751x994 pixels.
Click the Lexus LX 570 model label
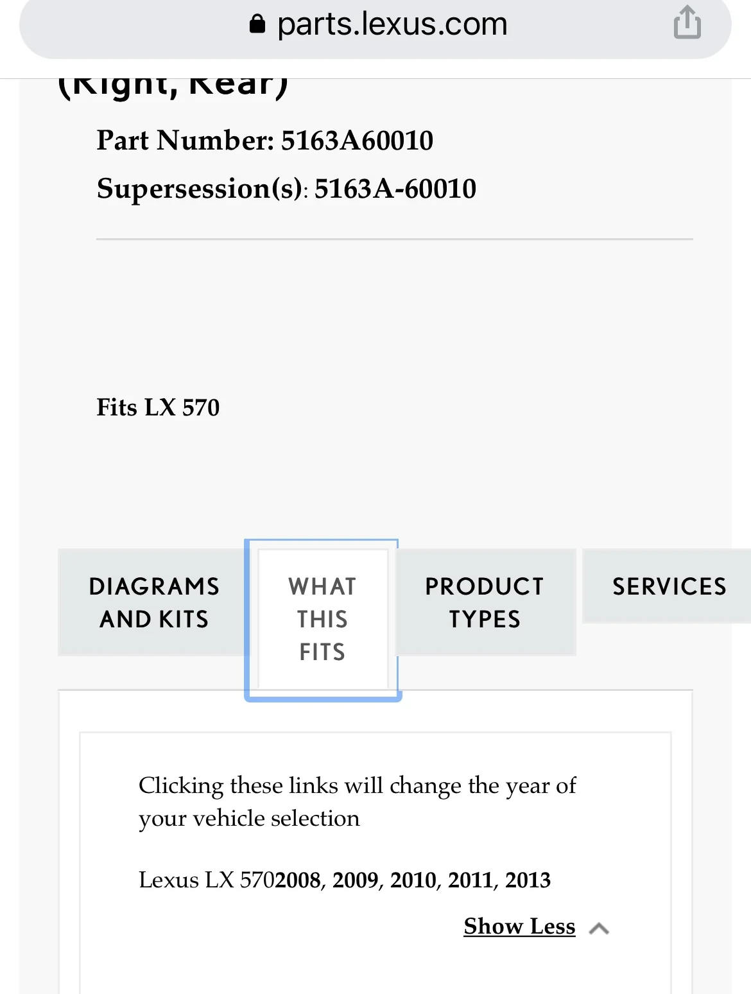point(206,880)
